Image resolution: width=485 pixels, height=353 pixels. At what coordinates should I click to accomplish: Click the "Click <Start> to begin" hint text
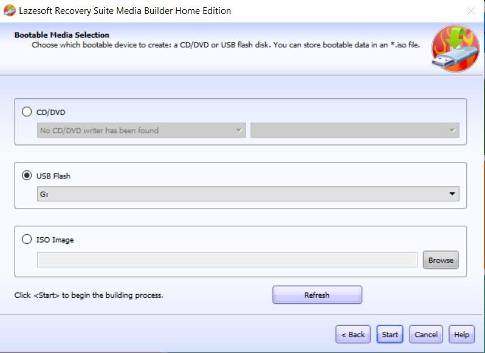89,295
